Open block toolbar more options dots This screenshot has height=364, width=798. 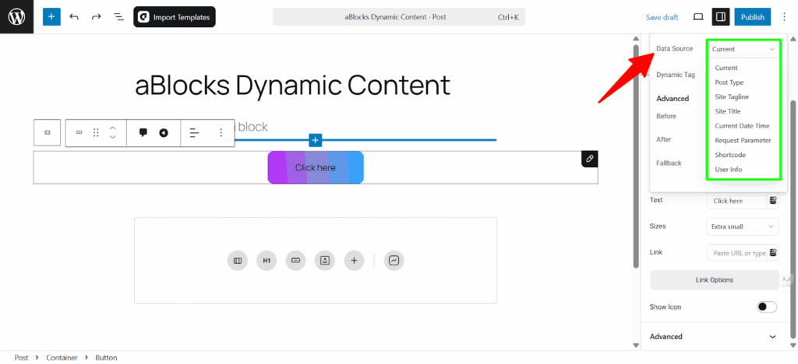click(x=221, y=132)
